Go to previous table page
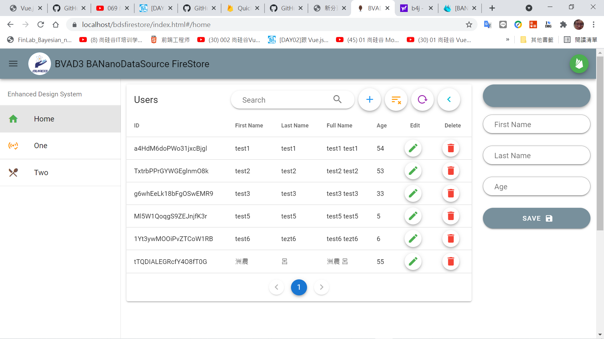 click(277, 287)
